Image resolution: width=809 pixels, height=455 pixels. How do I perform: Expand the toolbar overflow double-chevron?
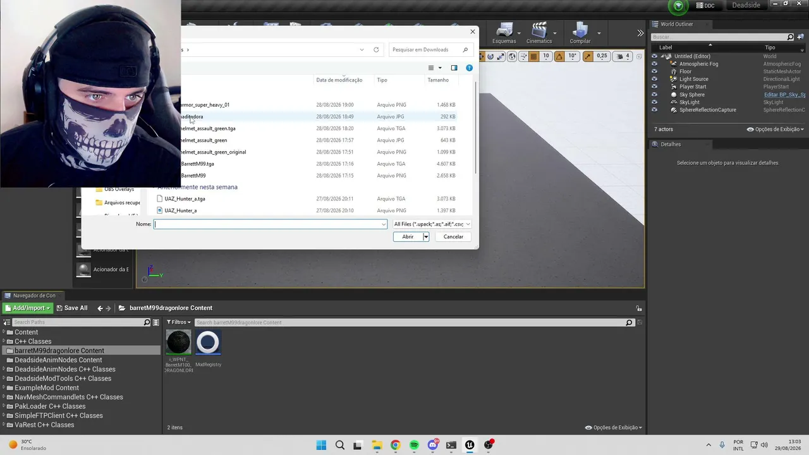click(x=640, y=33)
